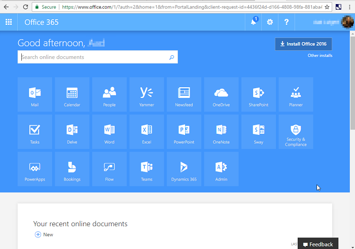Click the browser extension icon
The image size is (355, 249).
[338, 7]
